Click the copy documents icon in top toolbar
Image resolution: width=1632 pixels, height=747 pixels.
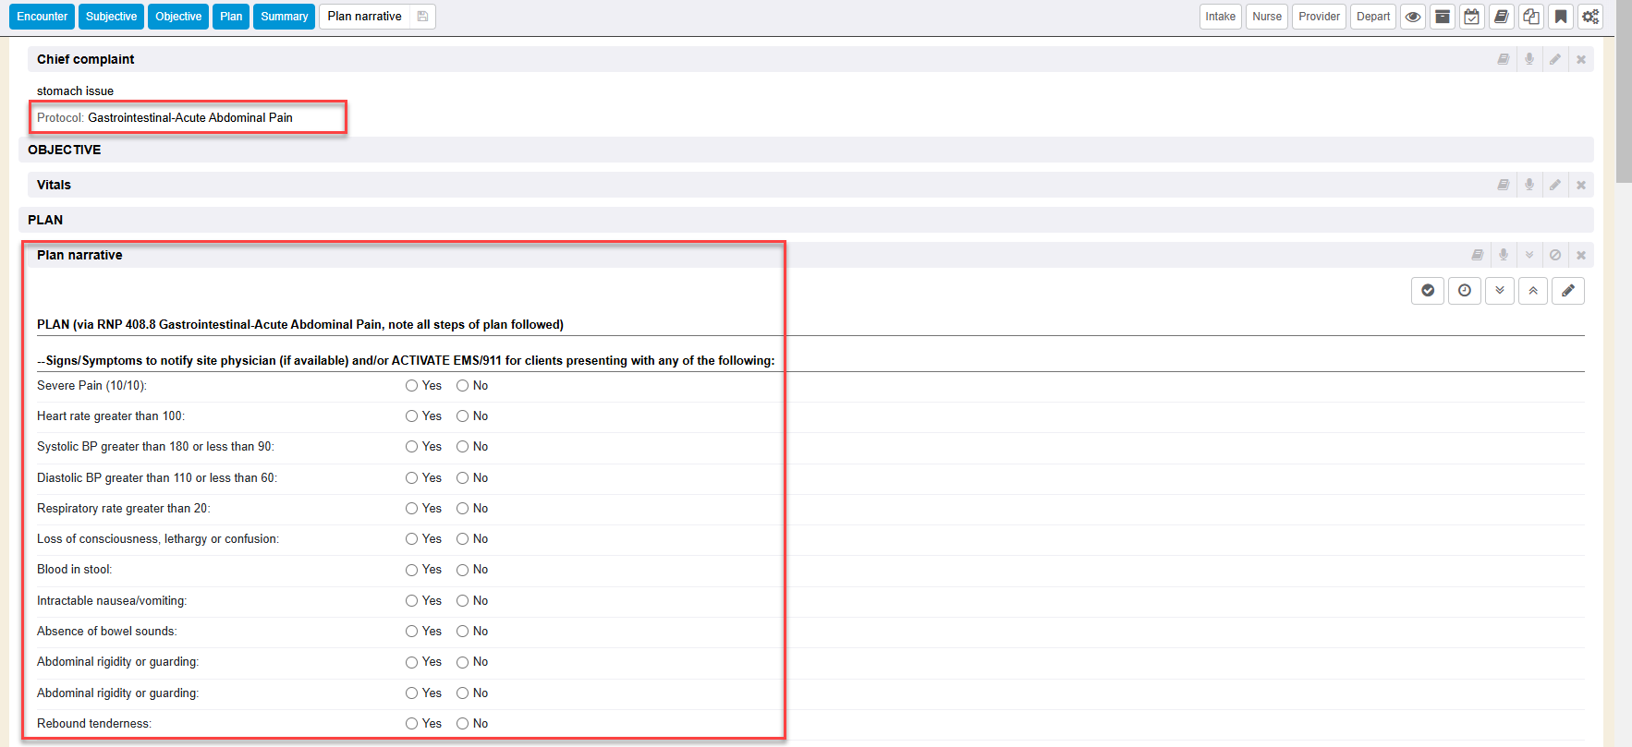1530,17
